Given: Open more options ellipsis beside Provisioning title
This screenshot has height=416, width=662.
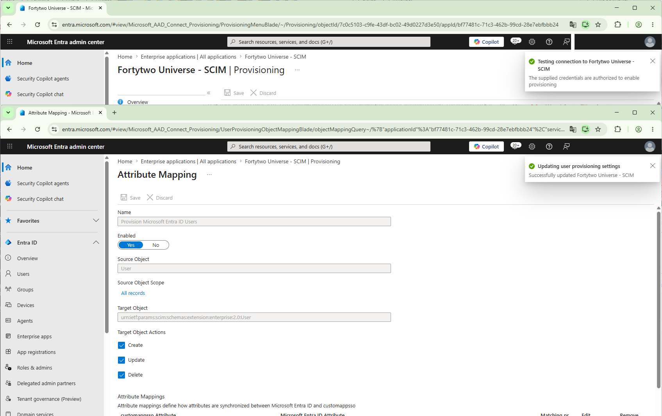Looking at the screenshot, I should [297, 70].
